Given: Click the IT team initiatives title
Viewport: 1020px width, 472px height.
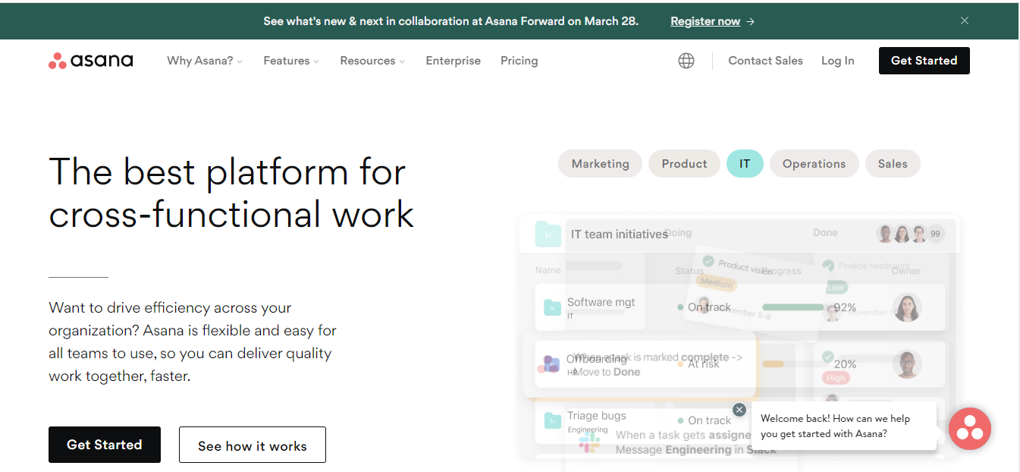Looking at the screenshot, I should [619, 234].
